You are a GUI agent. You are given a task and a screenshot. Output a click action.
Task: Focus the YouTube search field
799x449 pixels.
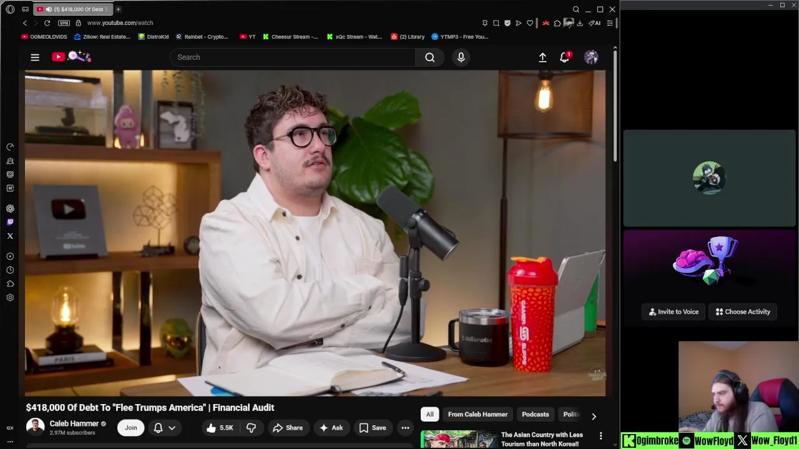pyautogui.click(x=292, y=57)
